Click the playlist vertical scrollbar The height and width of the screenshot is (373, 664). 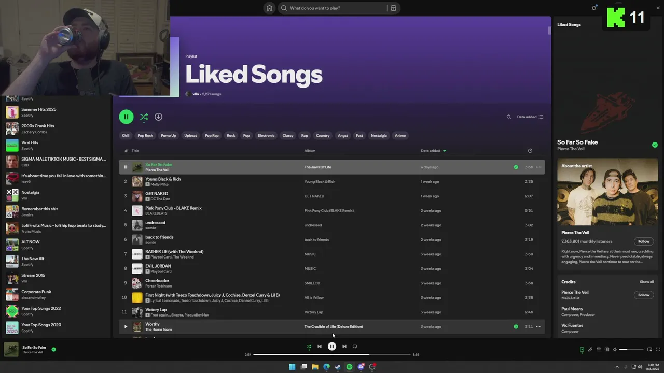point(549,31)
